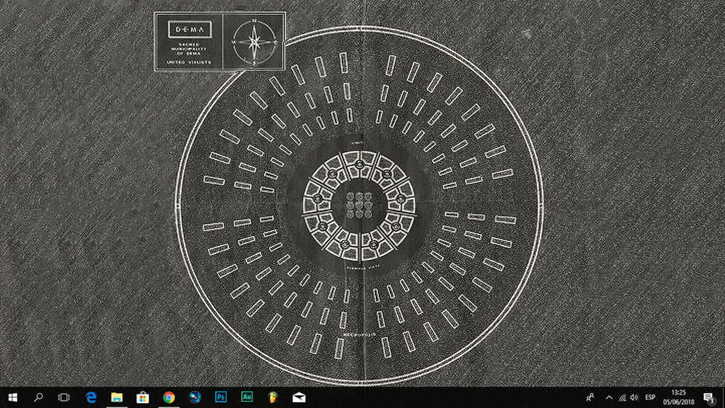Open the People icon in the tray
Viewport: 725px width, 408px height.
coord(590,397)
